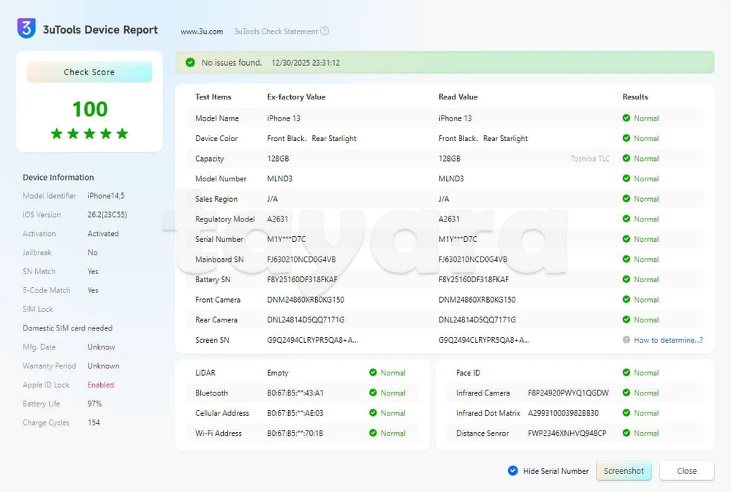This screenshot has height=492, width=731.
Task: Select the iOS version 26.2(23C55) value
Action: [107, 214]
